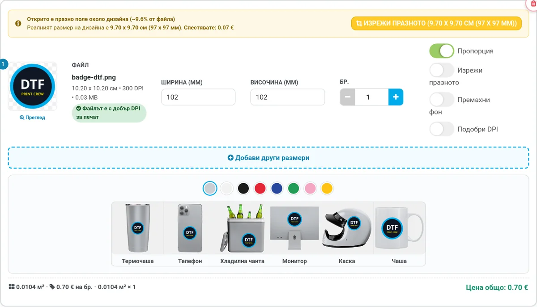Open the Чаша mug mockup

[399, 234]
